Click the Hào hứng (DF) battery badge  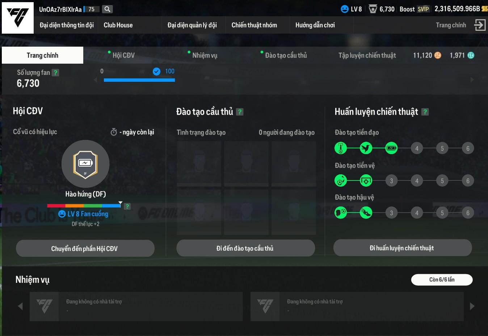coord(85,164)
